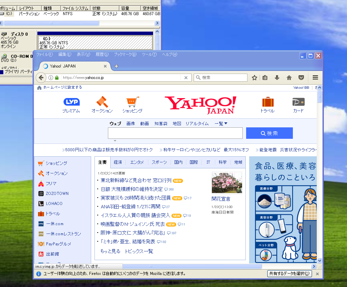
Task: Select the 画像 search type
Action: tap(130, 124)
